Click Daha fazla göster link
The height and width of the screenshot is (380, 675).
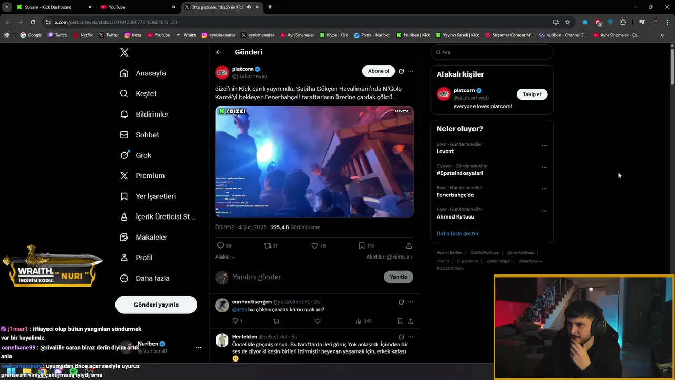(457, 233)
